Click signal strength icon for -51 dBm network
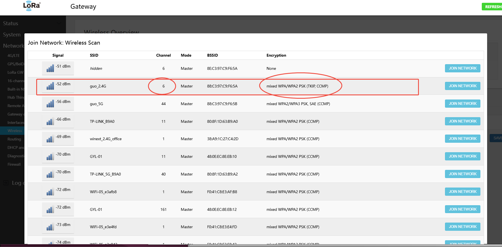Image resolution: width=502 pixels, height=247 pixels. point(50,68)
